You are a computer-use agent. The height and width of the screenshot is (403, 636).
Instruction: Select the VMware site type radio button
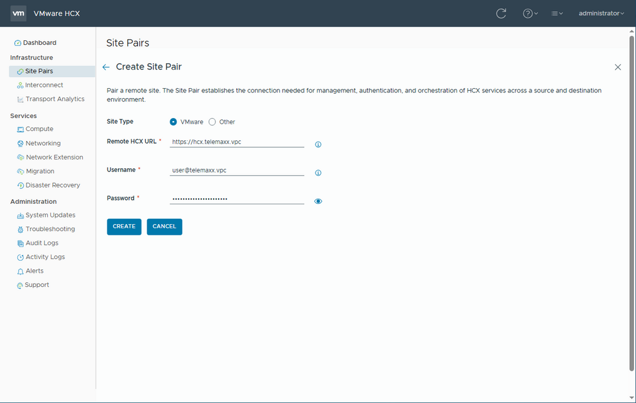173,122
